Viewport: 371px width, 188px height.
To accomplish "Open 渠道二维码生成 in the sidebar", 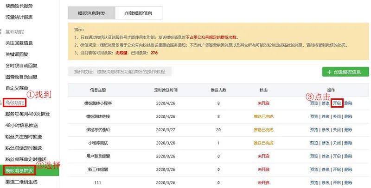I will [x=21, y=182].
